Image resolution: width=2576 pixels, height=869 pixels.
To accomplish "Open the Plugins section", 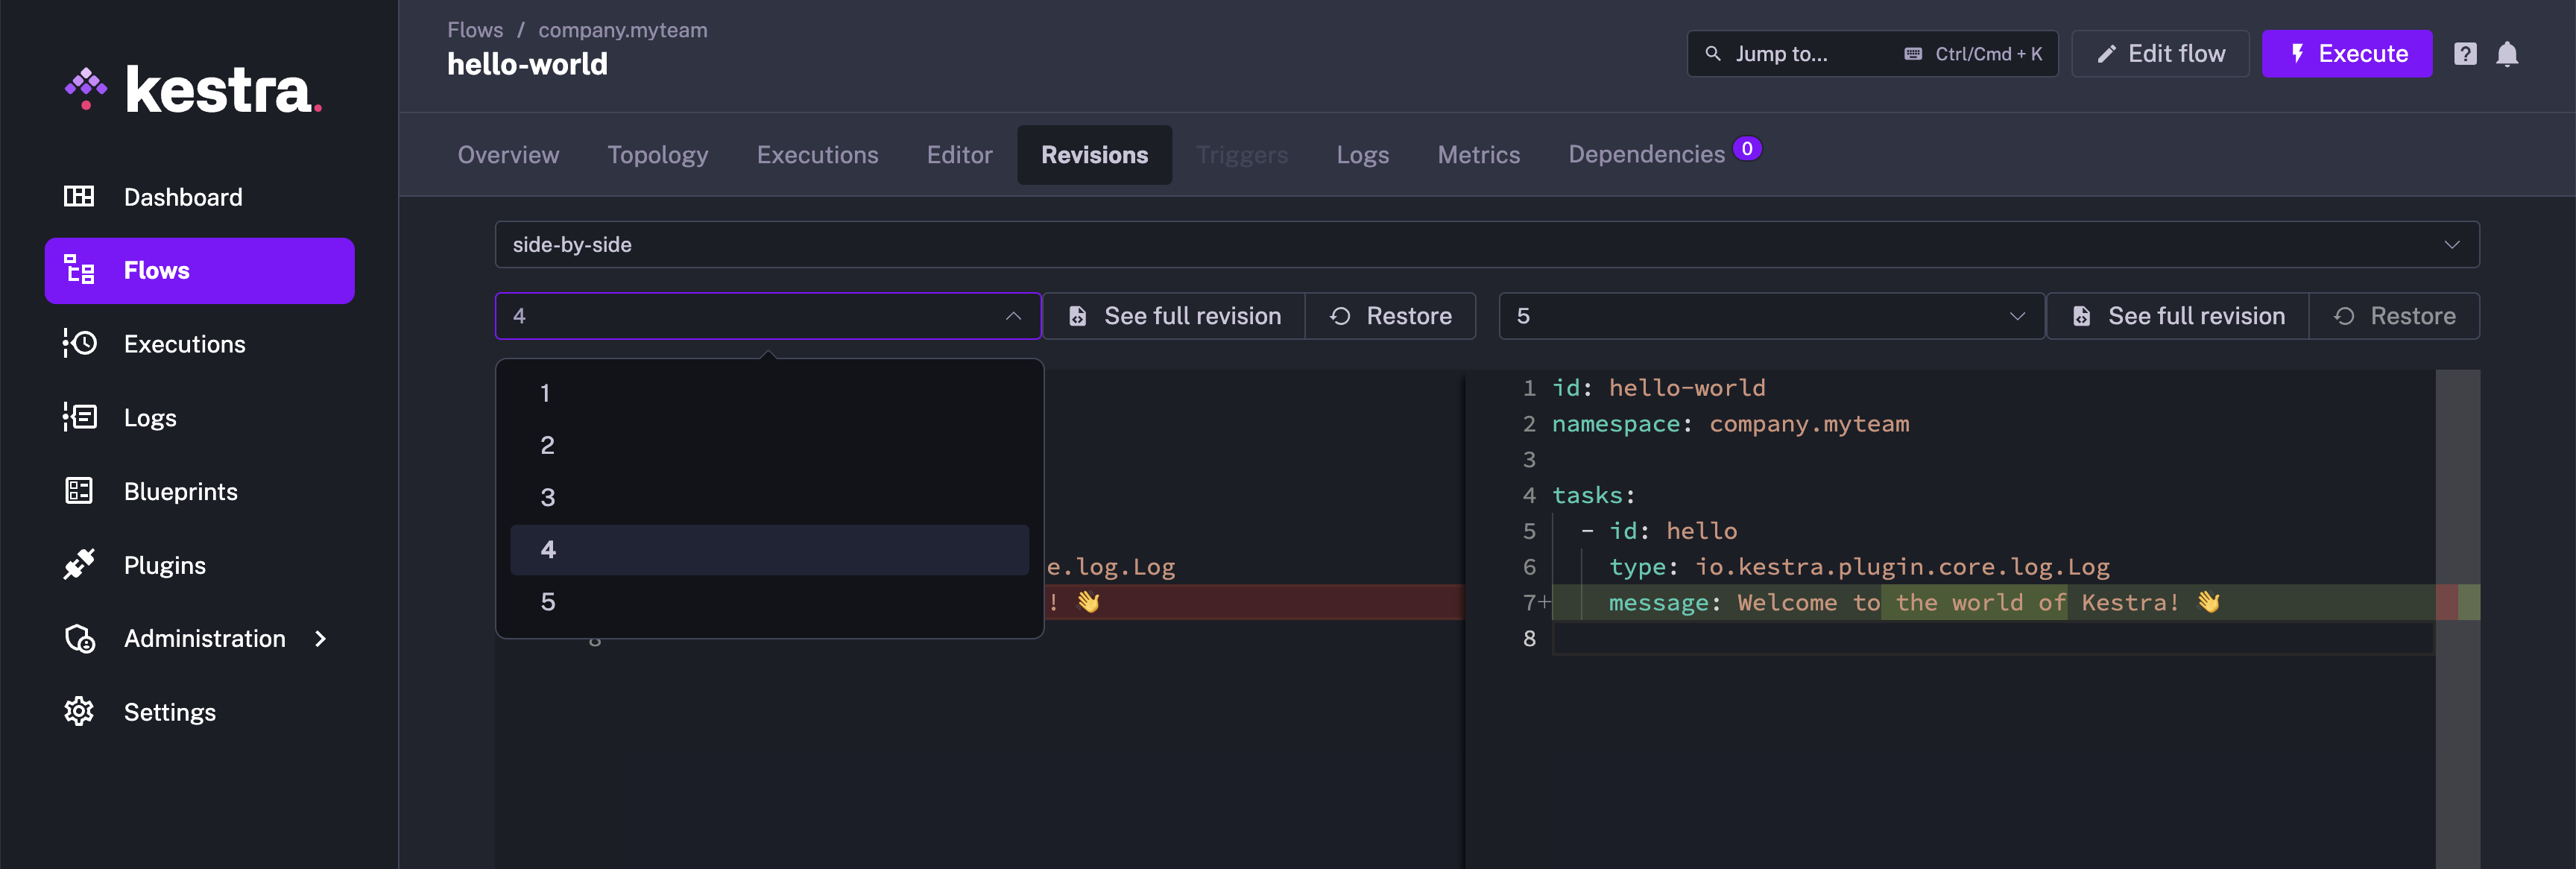I will pos(164,563).
